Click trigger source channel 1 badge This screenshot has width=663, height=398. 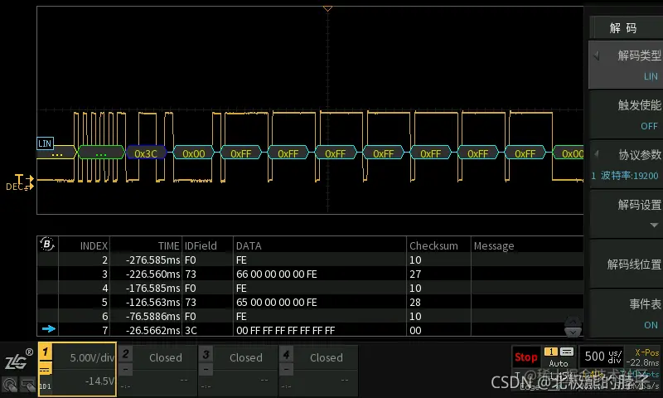pyautogui.click(x=551, y=352)
